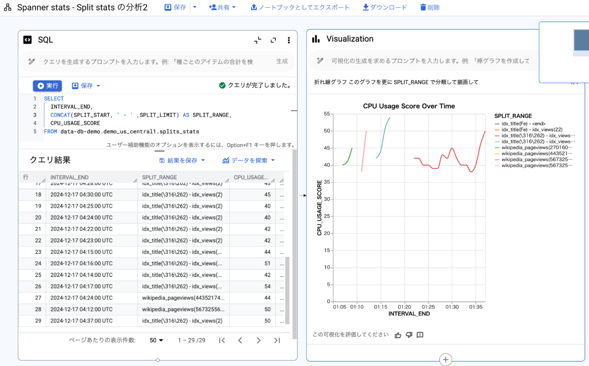
Task: Expand the SQL panel with outward arrows icon
Action: point(273,40)
